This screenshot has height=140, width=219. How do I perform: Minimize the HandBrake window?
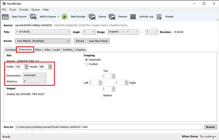click(194, 3)
